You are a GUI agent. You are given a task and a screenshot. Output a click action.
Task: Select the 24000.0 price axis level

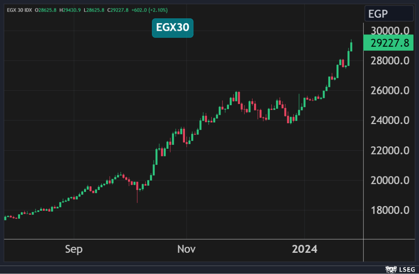pos(390,120)
